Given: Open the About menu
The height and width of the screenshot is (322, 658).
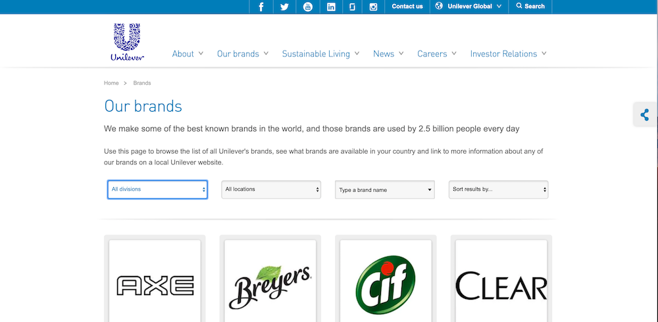Looking at the screenshot, I should pyautogui.click(x=188, y=54).
